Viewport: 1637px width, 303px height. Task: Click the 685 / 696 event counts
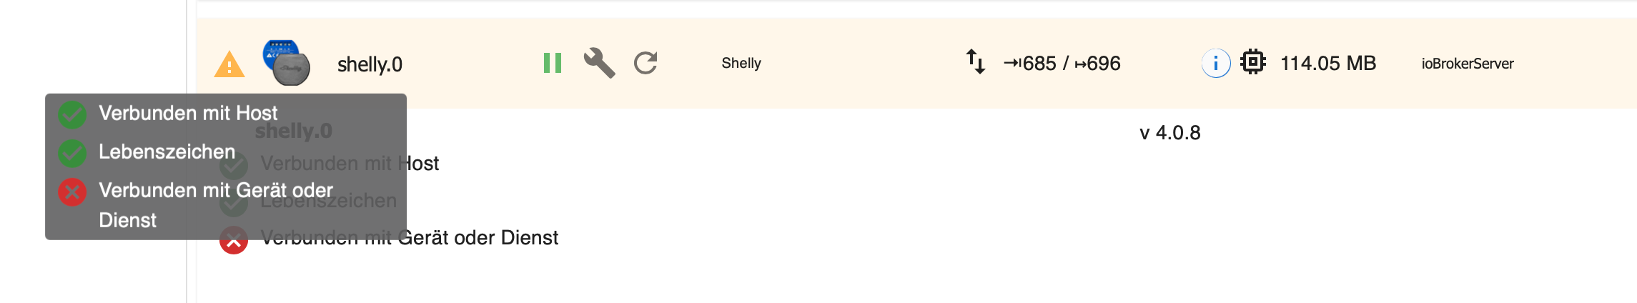1062,64
